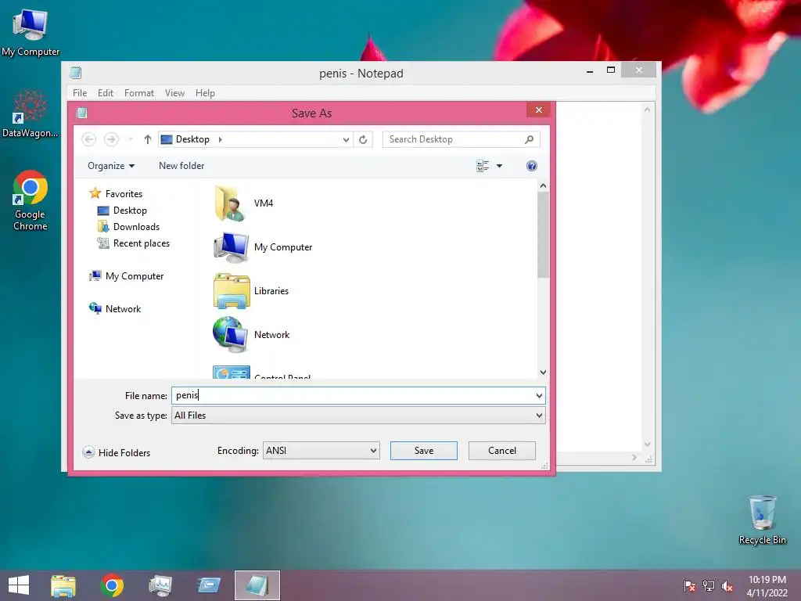This screenshot has height=601, width=801.
Task: Select the VM4 user folder icon
Action: pos(231,203)
